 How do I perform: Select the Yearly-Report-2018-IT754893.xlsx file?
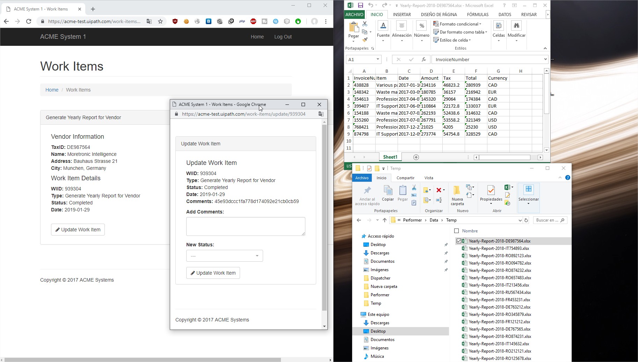tap(499, 248)
